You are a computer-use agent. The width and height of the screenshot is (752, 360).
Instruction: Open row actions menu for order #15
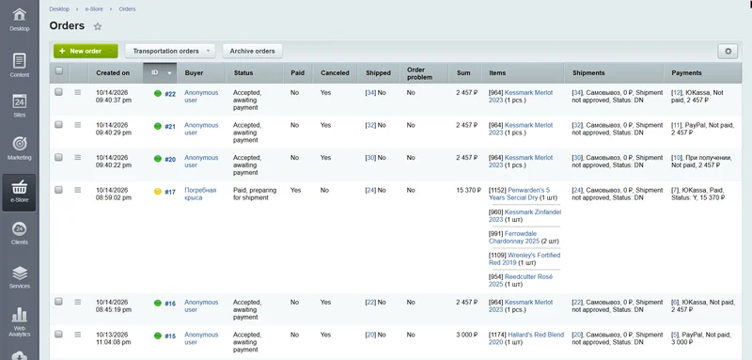(x=78, y=335)
